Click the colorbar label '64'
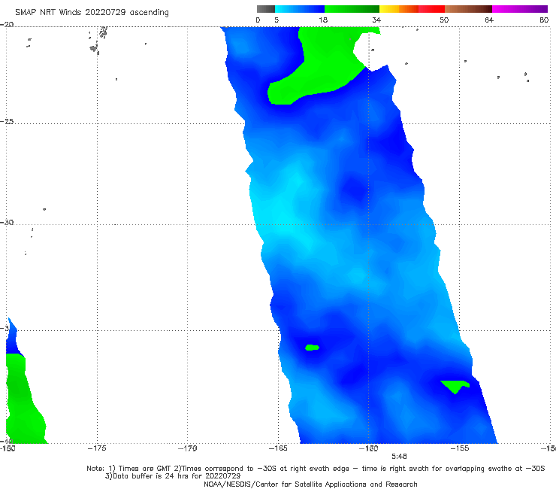 489,20
